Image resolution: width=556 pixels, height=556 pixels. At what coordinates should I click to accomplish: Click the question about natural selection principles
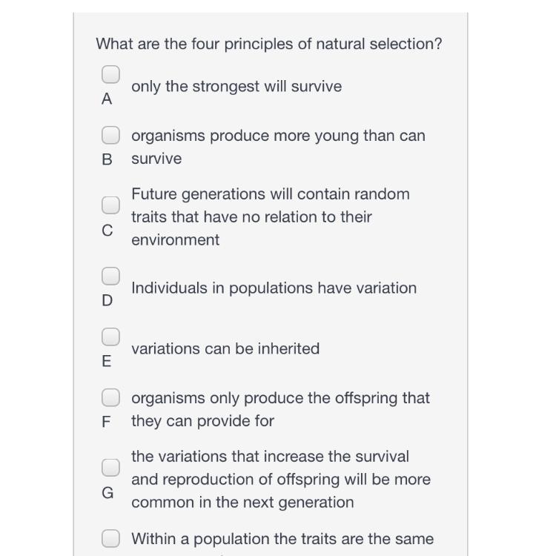click(x=268, y=44)
